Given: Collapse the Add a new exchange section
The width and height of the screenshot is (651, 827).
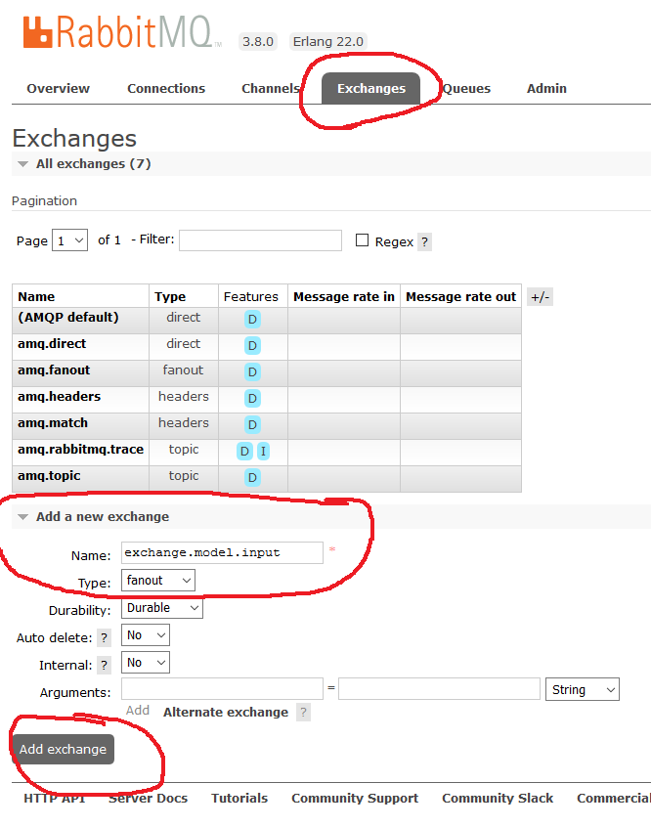Looking at the screenshot, I should pyautogui.click(x=103, y=517).
